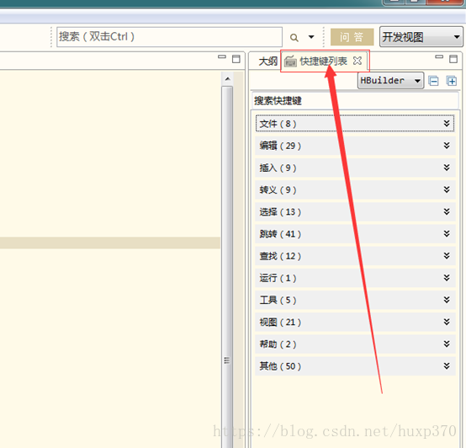The image size is (466, 448).
Task: Close the 快捷键列表 tab
Action: [x=357, y=61]
